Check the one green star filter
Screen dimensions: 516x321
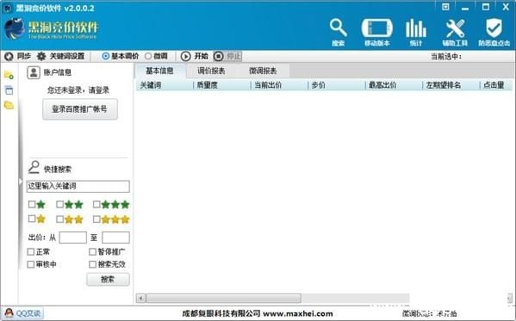click(32, 204)
